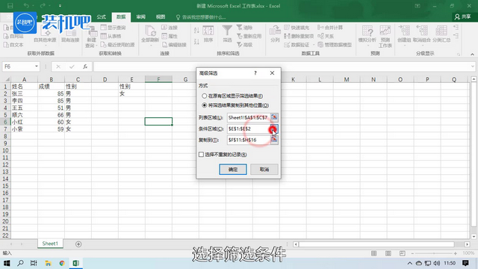Click Reapply (重新应用) filter
Screen dimensions: 478x269
(249, 36)
